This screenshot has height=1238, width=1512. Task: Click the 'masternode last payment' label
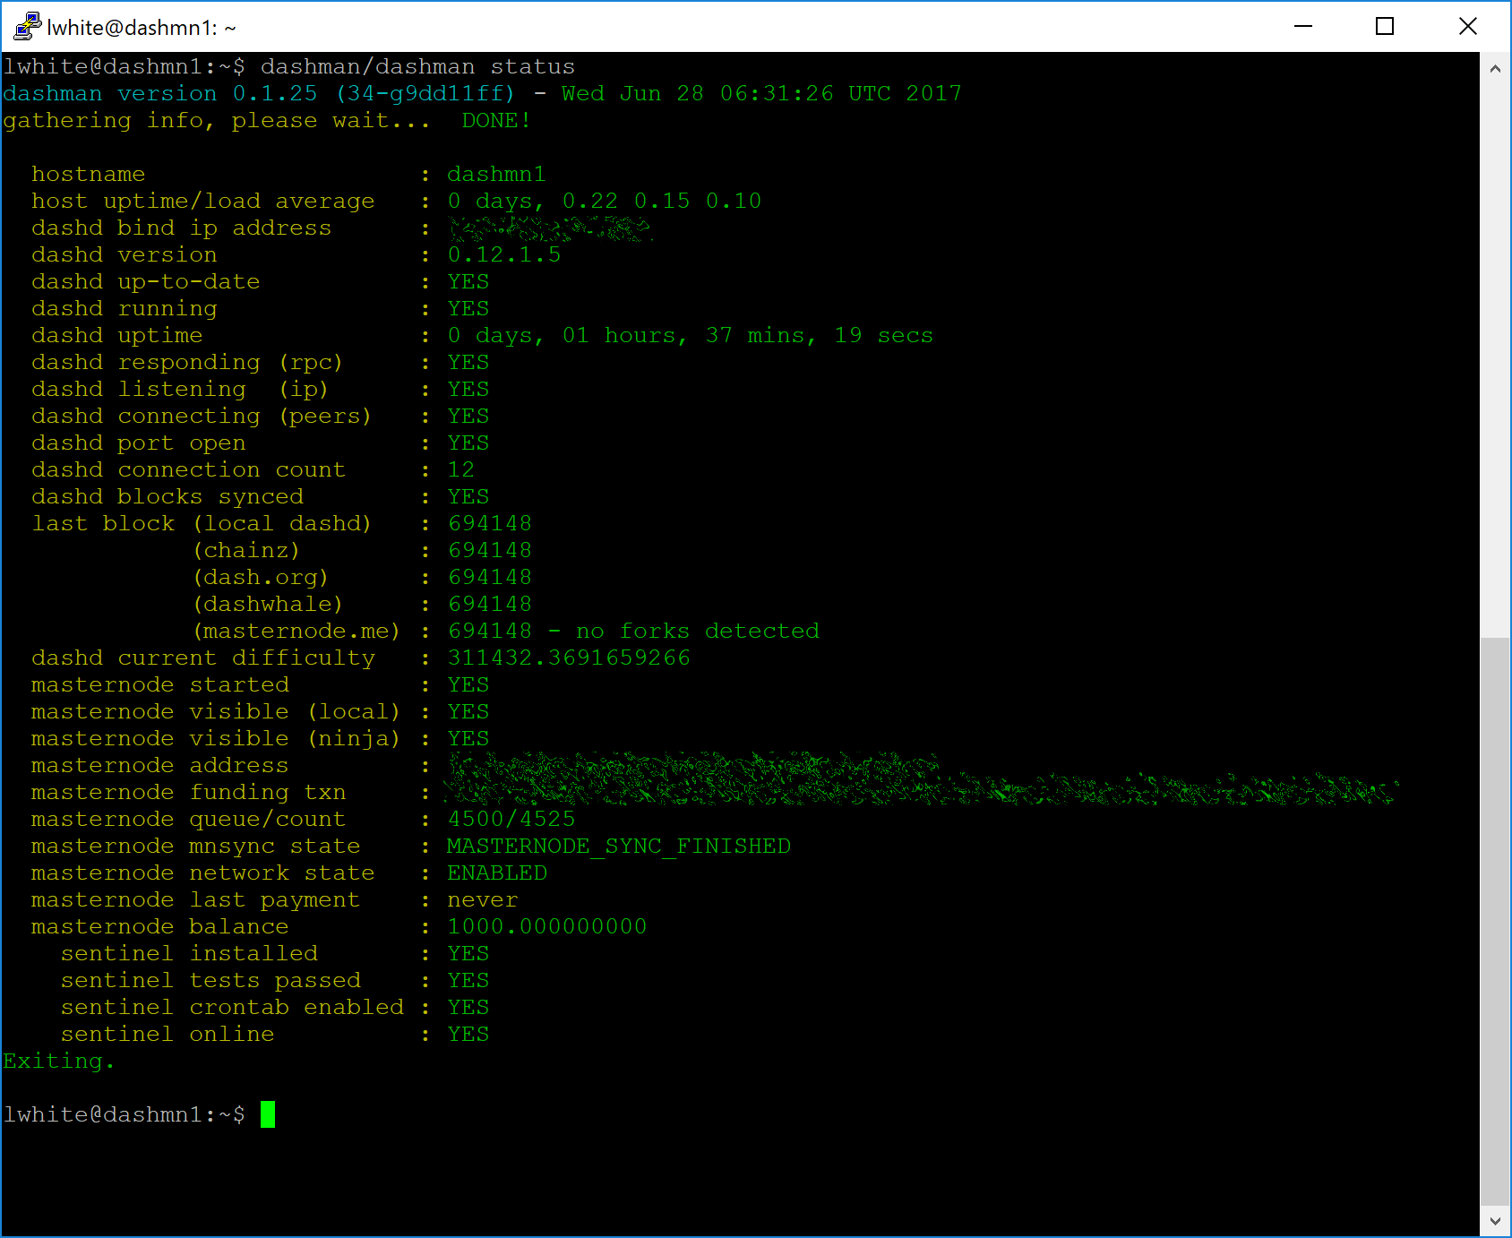click(x=195, y=900)
